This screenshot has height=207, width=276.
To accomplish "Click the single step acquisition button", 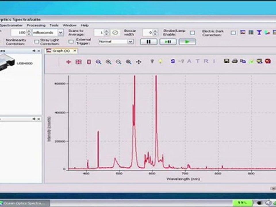I will (168, 42).
